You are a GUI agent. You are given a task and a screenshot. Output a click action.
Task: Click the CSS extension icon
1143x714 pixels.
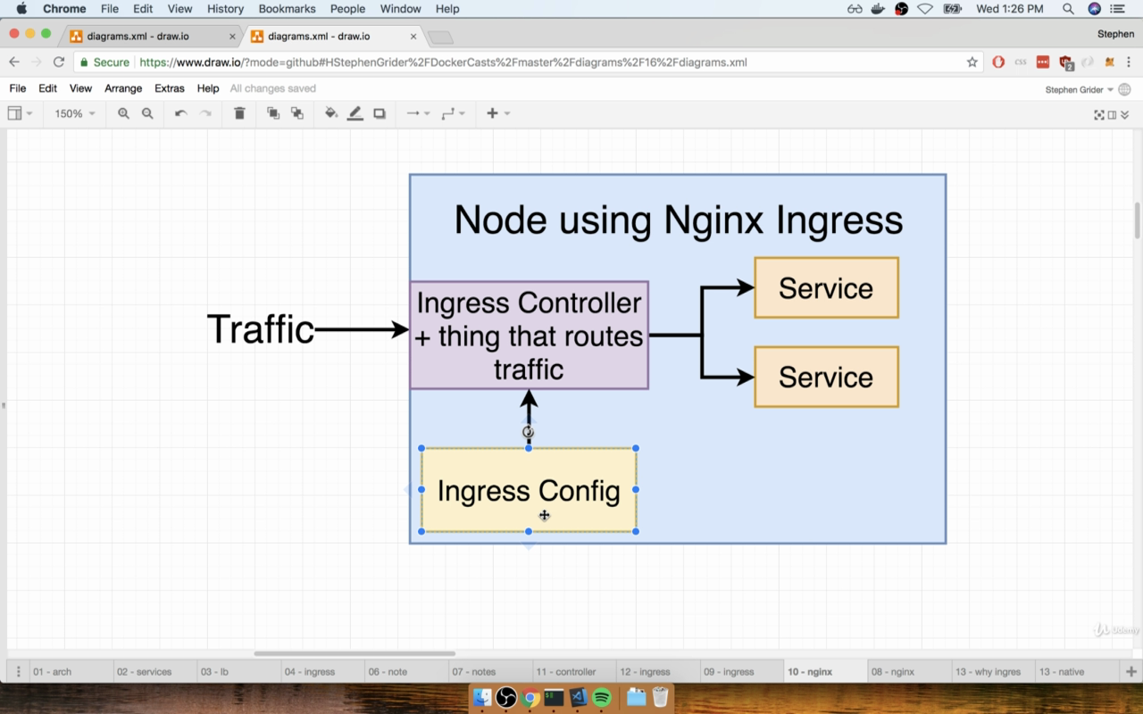point(1021,62)
